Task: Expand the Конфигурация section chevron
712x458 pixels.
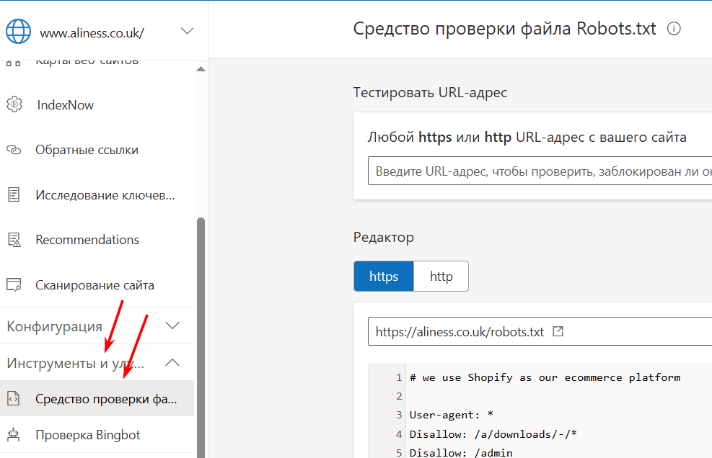Action: pos(172,325)
